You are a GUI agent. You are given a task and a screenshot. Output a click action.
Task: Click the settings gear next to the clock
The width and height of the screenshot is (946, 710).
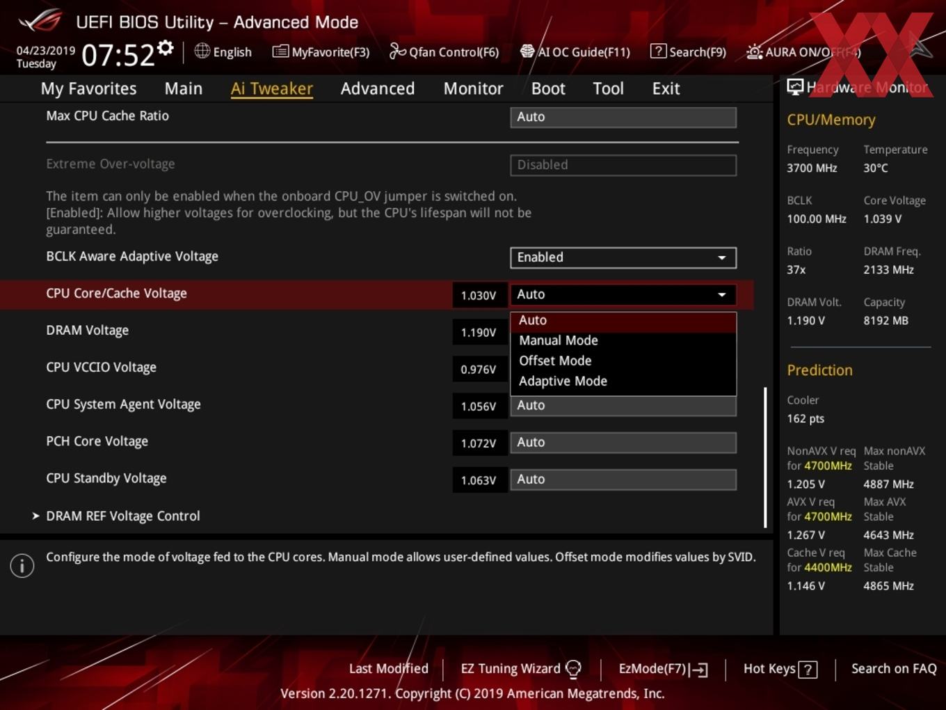point(165,47)
